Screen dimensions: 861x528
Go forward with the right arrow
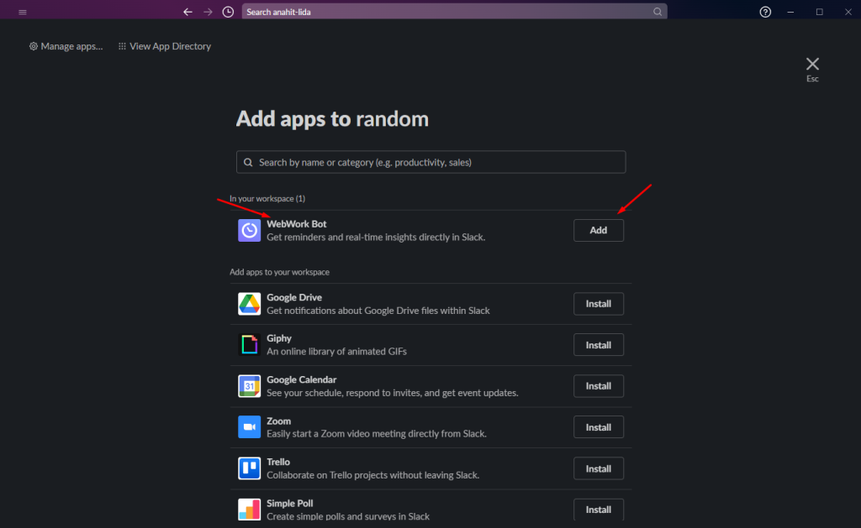tap(209, 12)
